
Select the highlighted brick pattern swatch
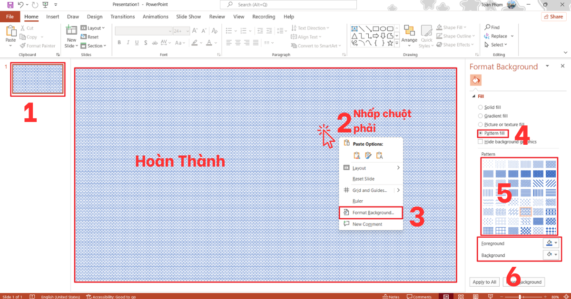pos(526,212)
